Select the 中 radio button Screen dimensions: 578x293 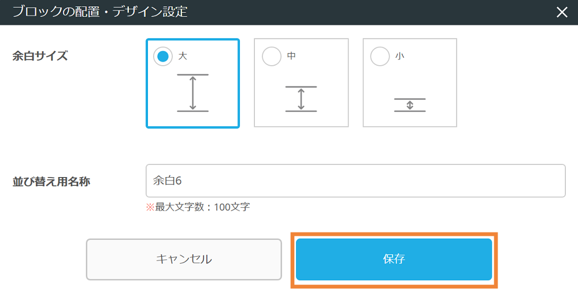click(271, 57)
